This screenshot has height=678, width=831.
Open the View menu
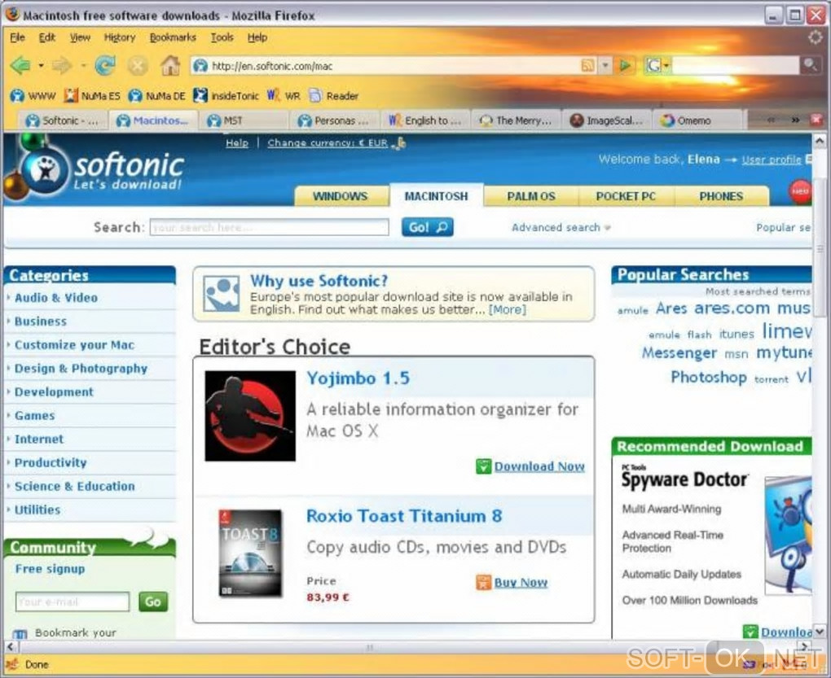pos(80,37)
